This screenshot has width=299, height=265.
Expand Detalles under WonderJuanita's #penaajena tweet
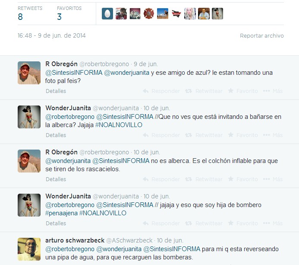click(x=56, y=223)
